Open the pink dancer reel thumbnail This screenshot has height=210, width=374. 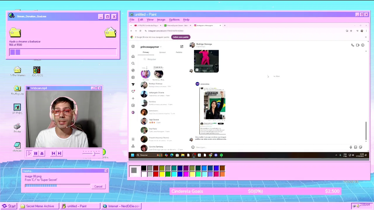pyautogui.click(x=206, y=61)
